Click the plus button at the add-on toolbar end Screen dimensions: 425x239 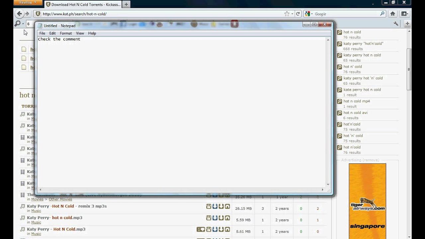407,24
